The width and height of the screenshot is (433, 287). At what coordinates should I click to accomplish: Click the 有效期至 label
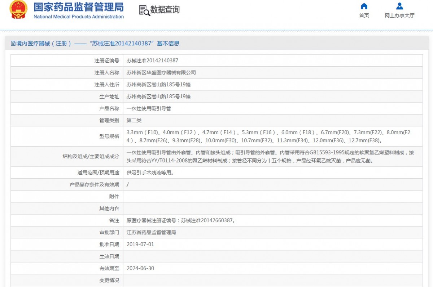click(x=109, y=269)
